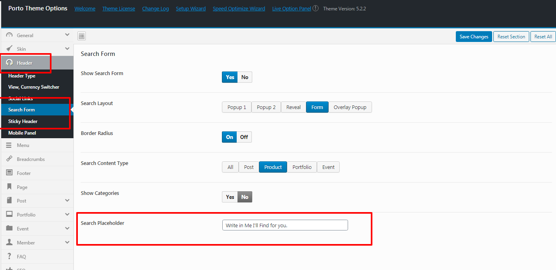The image size is (556, 270).
Task: Choose Popup 2 search layout
Action: point(266,107)
